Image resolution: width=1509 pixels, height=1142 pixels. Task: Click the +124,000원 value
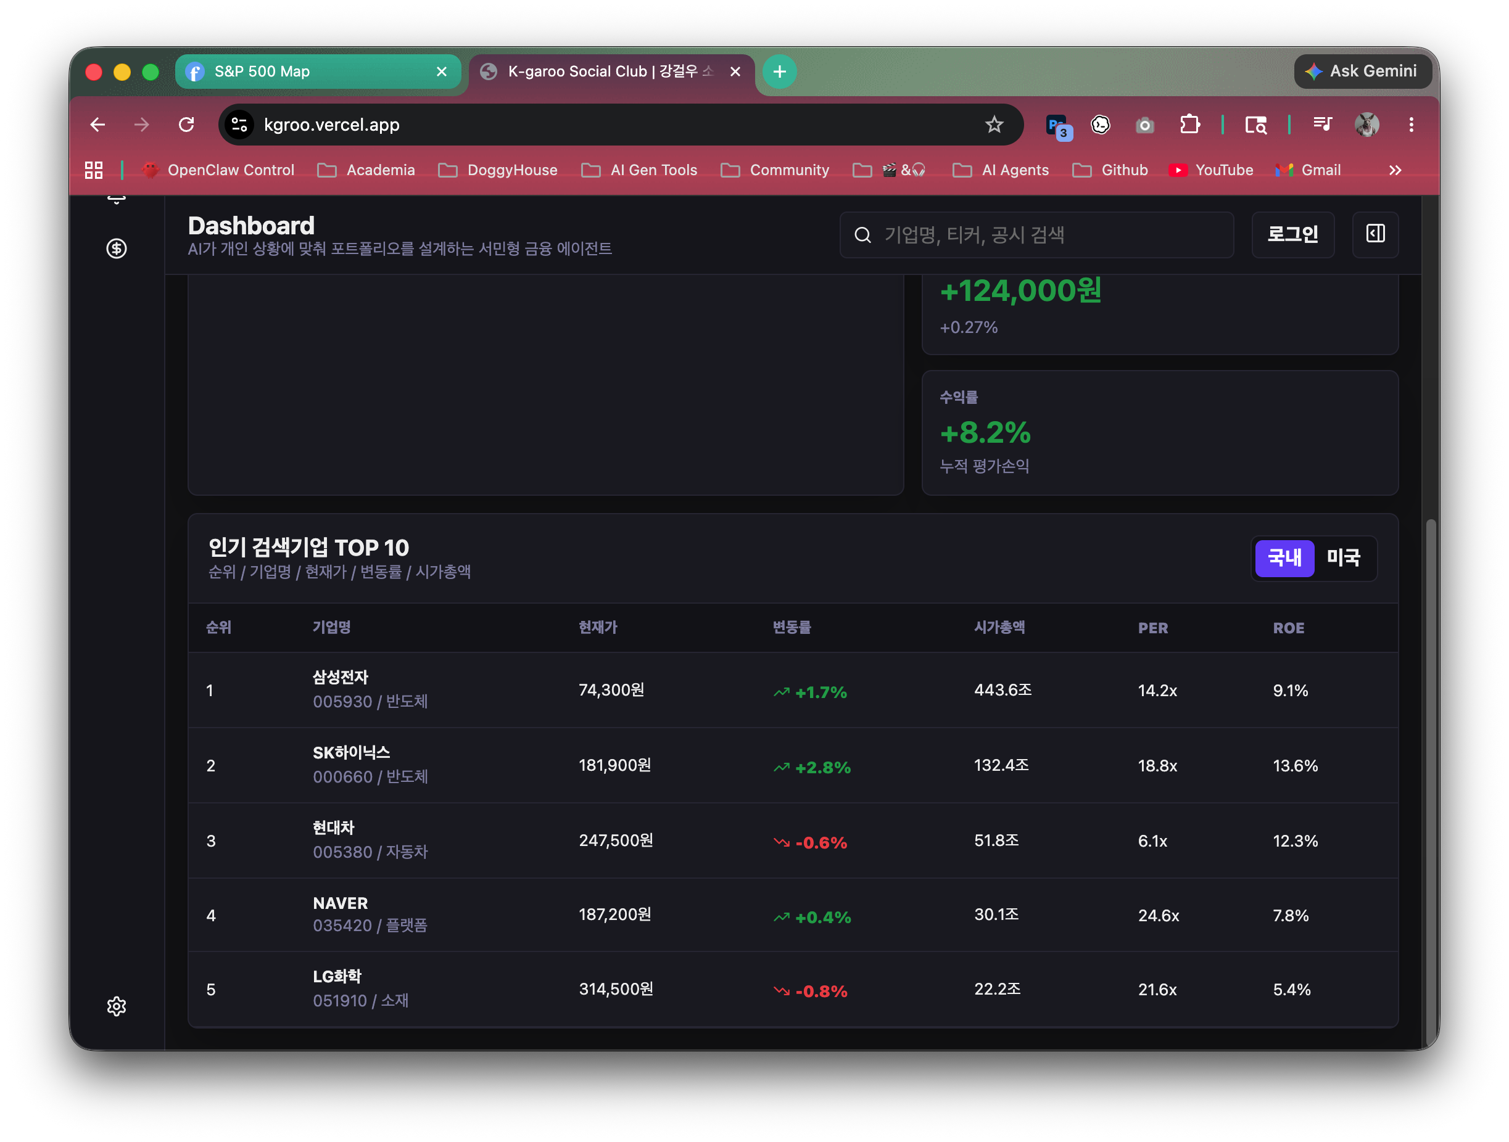[1020, 291]
